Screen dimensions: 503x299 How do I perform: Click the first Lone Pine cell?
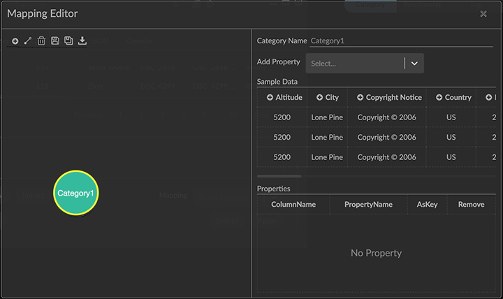coord(327,117)
